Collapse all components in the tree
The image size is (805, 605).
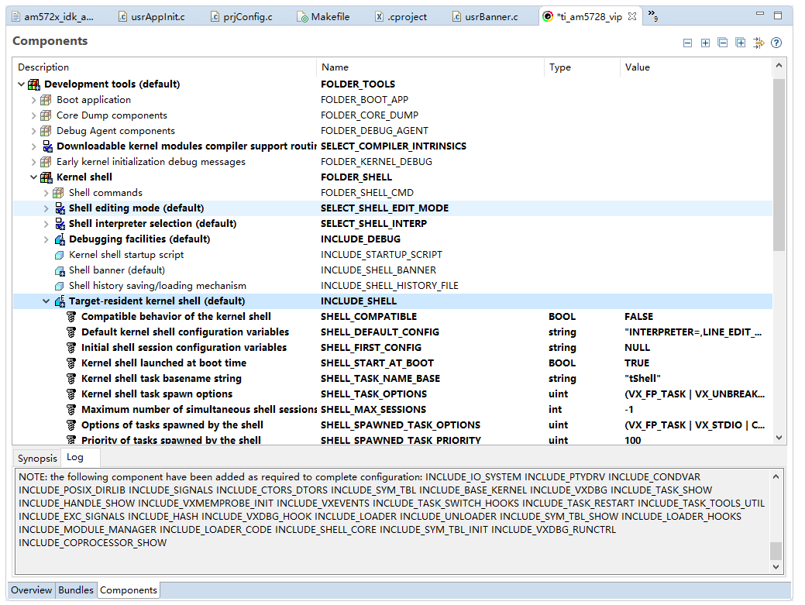coord(722,43)
